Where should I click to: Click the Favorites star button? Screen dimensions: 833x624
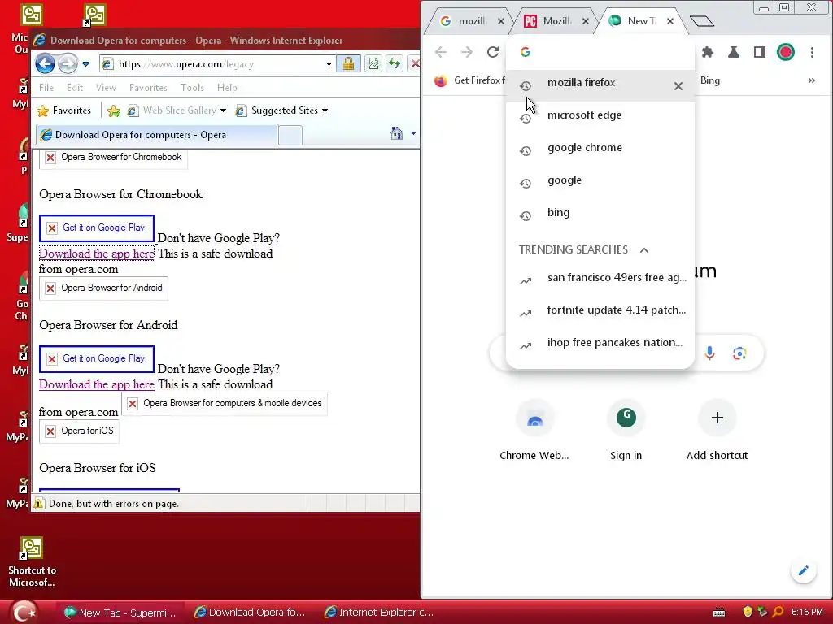click(x=63, y=110)
